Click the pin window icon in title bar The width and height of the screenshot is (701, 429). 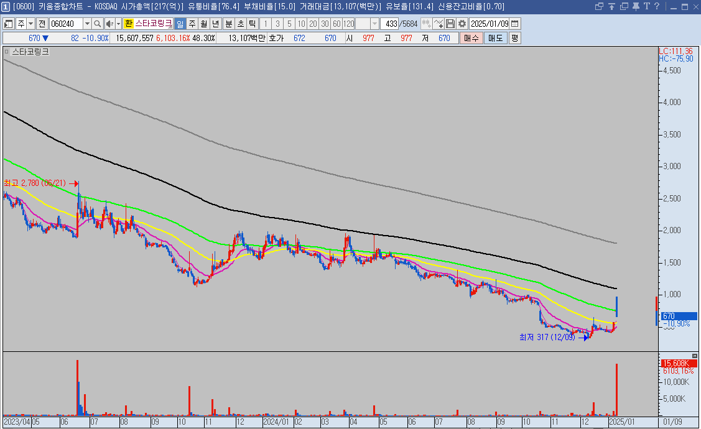(635, 6)
